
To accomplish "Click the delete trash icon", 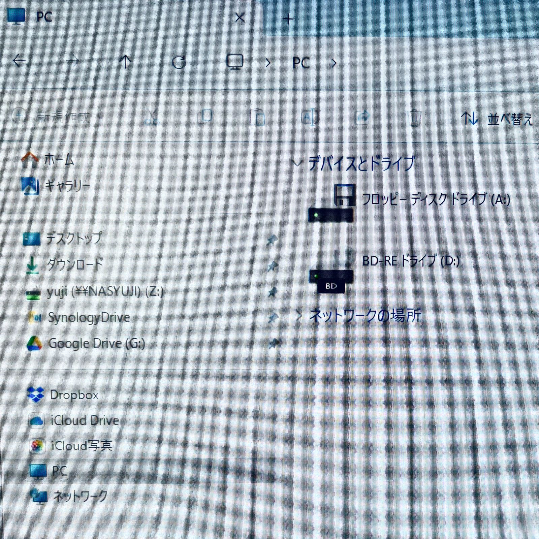I will [415, 118].
